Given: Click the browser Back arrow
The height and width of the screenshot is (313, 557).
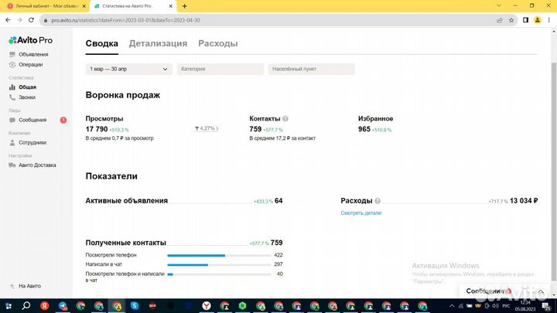Looking at the screenshot, I should (x=8, y=20).
